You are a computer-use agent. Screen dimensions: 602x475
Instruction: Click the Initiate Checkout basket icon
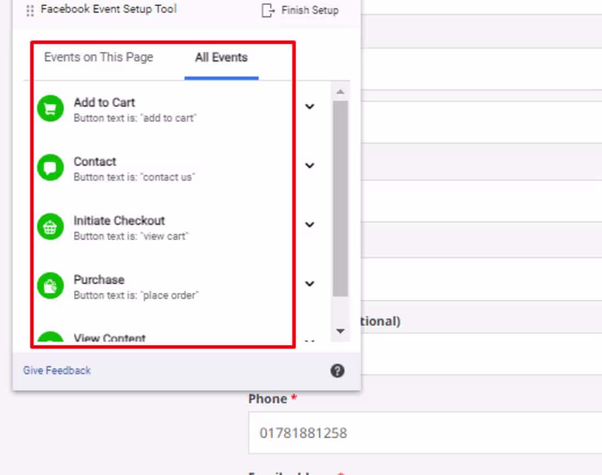[x=50, y=227]
